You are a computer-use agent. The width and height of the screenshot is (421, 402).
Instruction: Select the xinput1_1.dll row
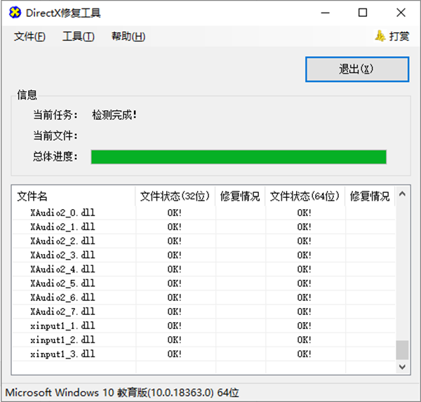click(63, 326)
